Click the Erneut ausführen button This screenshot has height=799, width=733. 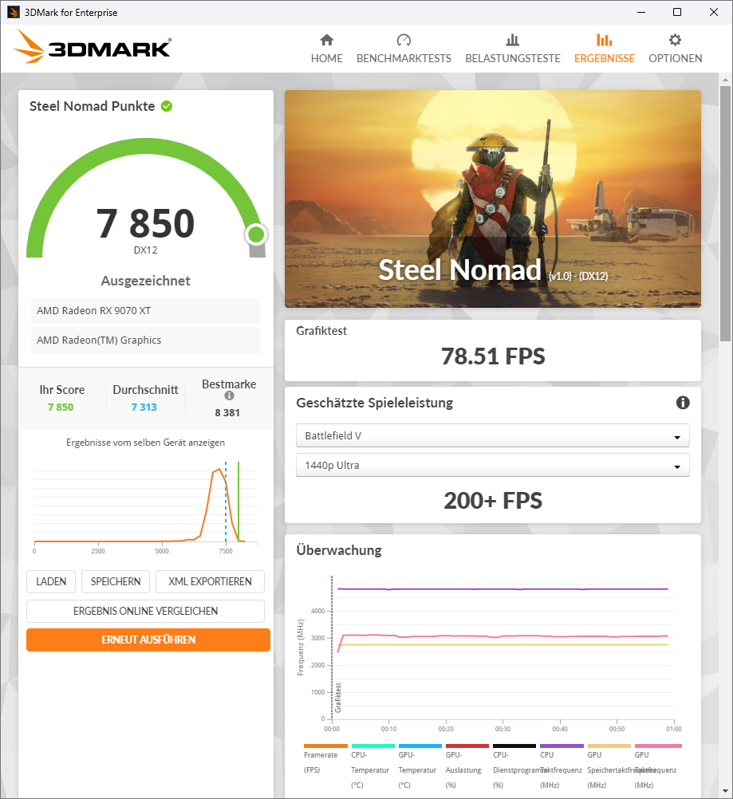[148, 640]
